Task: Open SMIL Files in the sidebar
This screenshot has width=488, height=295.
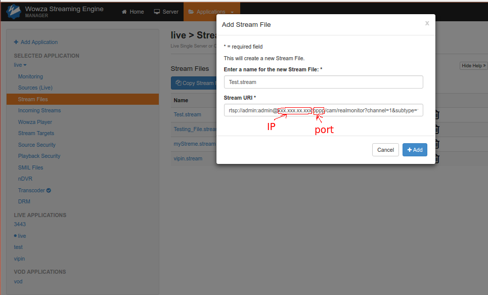Action: click(30, 167)
